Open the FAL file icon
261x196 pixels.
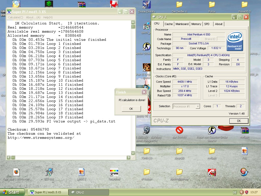pyautogui.click(x=244, y=151)
